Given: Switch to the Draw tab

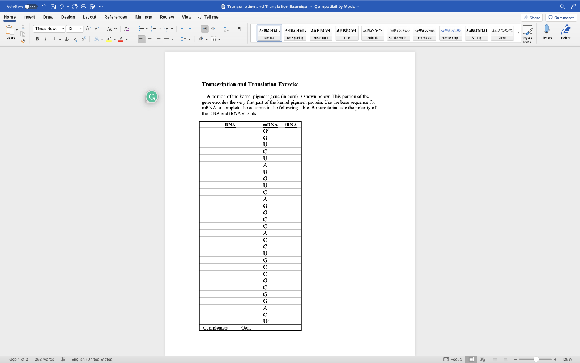Looking at the screenshot, I should (48, 17).
